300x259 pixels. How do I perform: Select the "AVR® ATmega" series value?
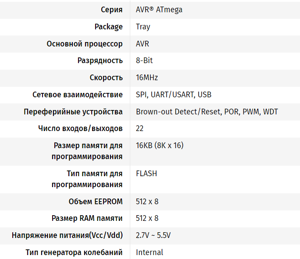pyautogui.click(x=159, y=10)
